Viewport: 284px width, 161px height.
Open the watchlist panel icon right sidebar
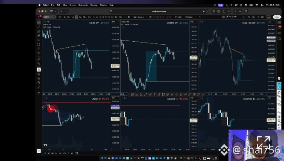coord(279,23)
